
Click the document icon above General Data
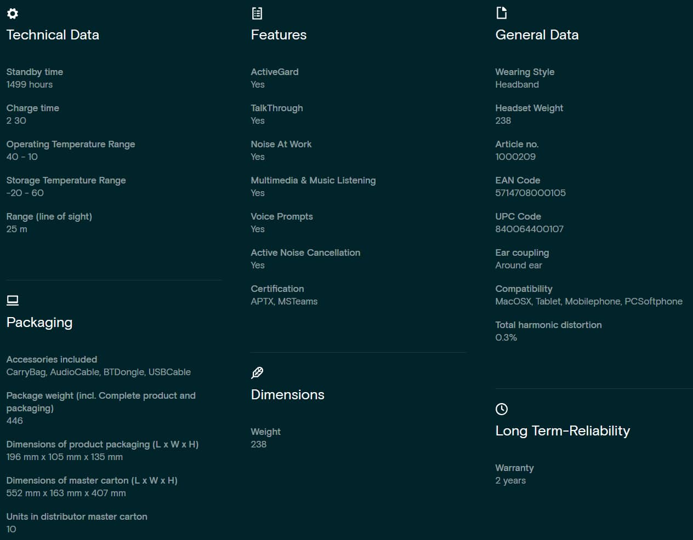(x=501, y=13)
